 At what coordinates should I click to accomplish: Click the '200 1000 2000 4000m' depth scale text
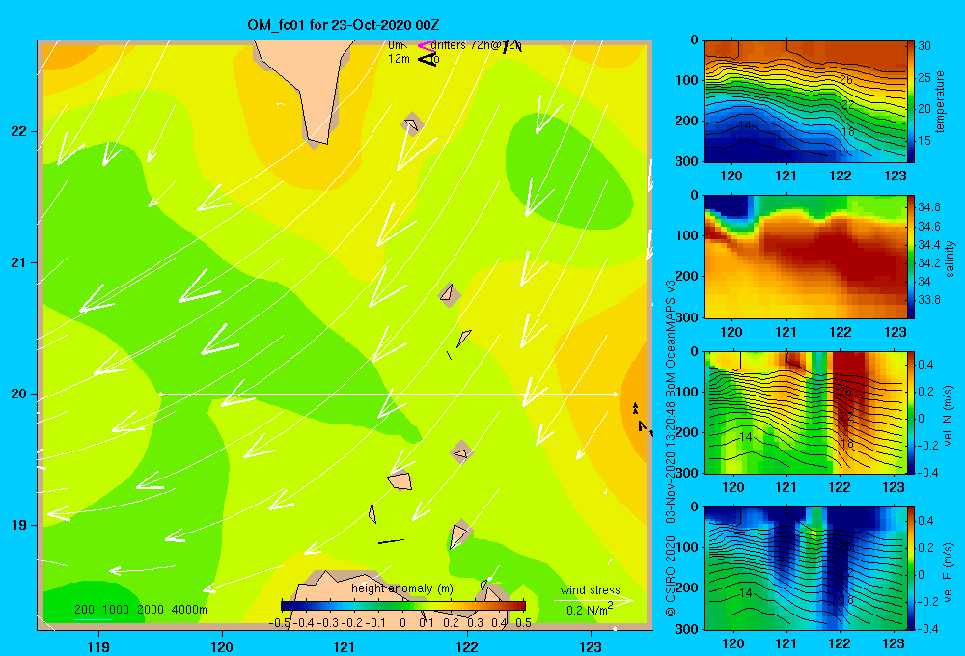coord(140,610)
